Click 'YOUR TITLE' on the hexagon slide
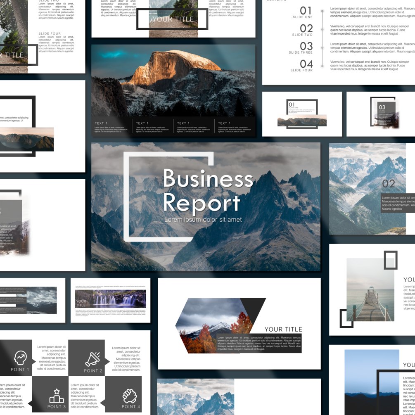 click(x=283, y=329)
